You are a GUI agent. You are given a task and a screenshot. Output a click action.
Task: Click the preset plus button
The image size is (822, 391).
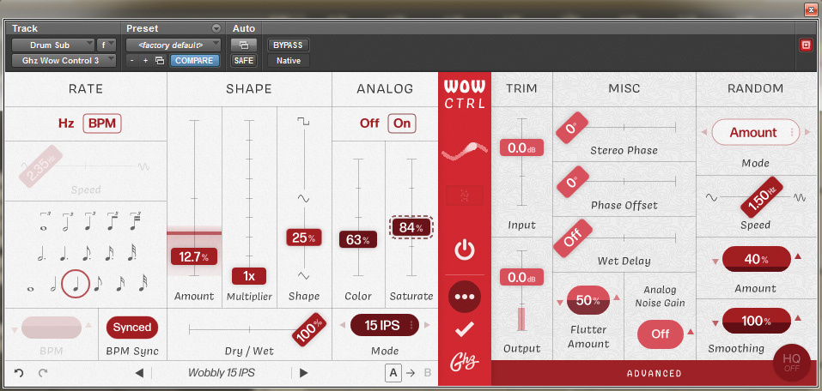click(145, 61)
